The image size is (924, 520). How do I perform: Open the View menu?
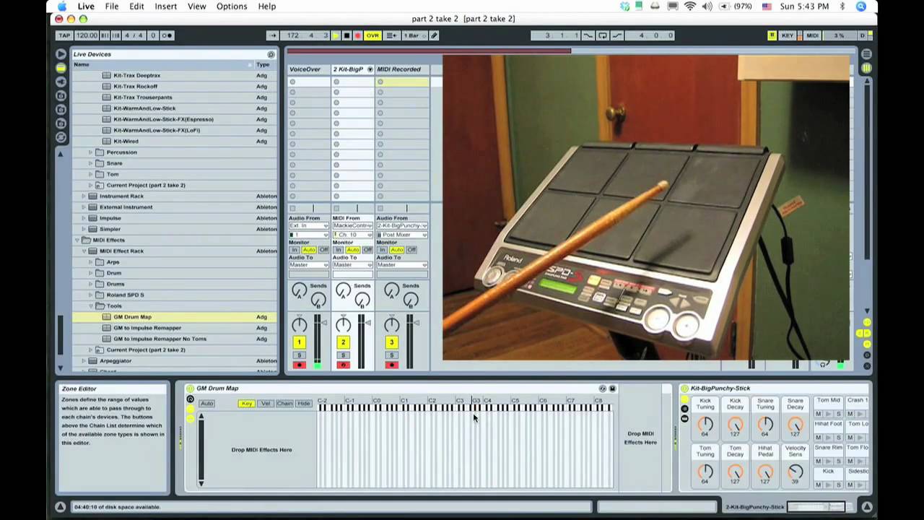pos(196,6)
